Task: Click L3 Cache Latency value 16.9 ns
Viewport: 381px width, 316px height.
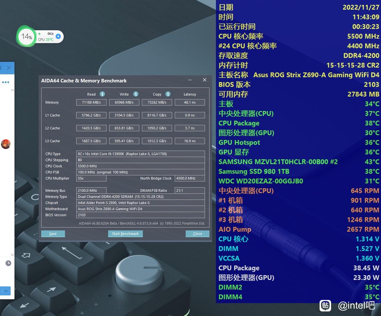Action: coord(190,141)
